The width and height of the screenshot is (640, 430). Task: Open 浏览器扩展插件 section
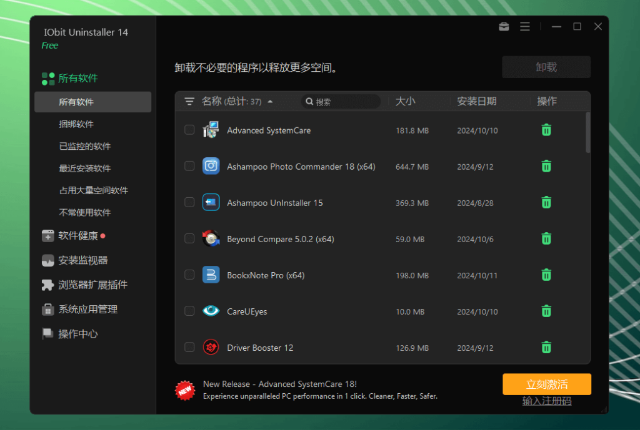[92, 285]
